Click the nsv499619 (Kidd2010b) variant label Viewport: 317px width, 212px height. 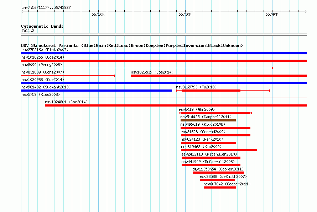(x=203, y=124)
